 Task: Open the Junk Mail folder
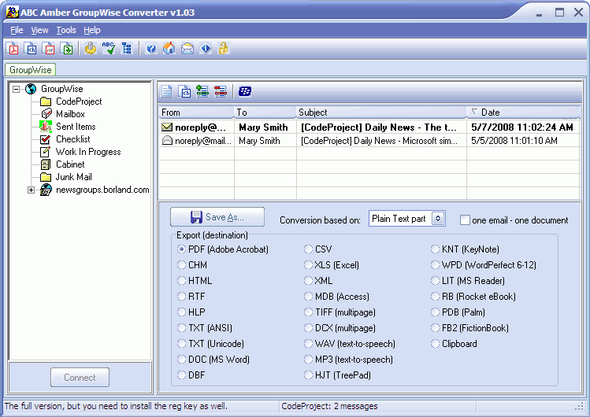(x=74, y=177)
